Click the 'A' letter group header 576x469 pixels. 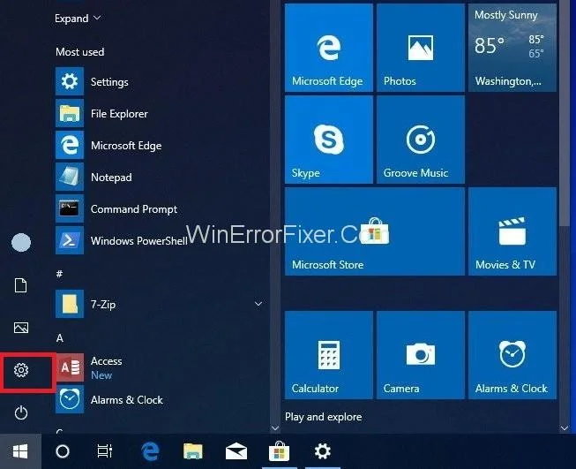60,338
